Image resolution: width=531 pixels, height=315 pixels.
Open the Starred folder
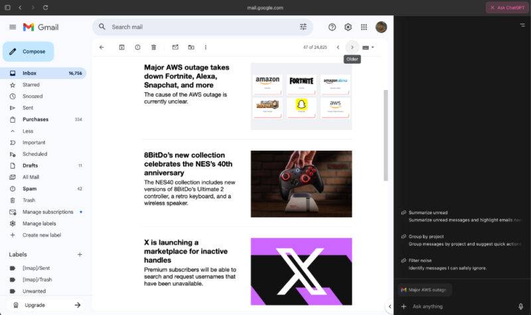[x=31, y=85]
